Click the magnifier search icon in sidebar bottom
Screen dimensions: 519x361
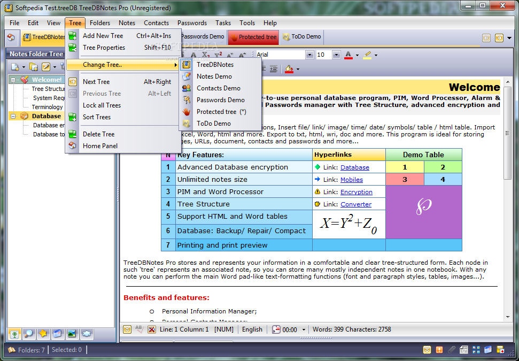pos(29,334)
